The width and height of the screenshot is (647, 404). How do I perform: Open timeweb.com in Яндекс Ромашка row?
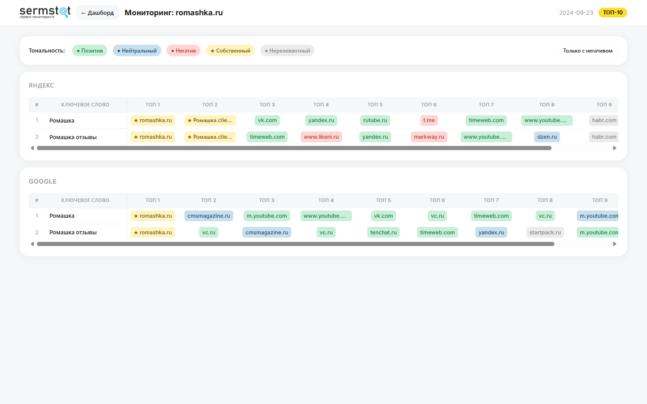[x=486, y=120]
